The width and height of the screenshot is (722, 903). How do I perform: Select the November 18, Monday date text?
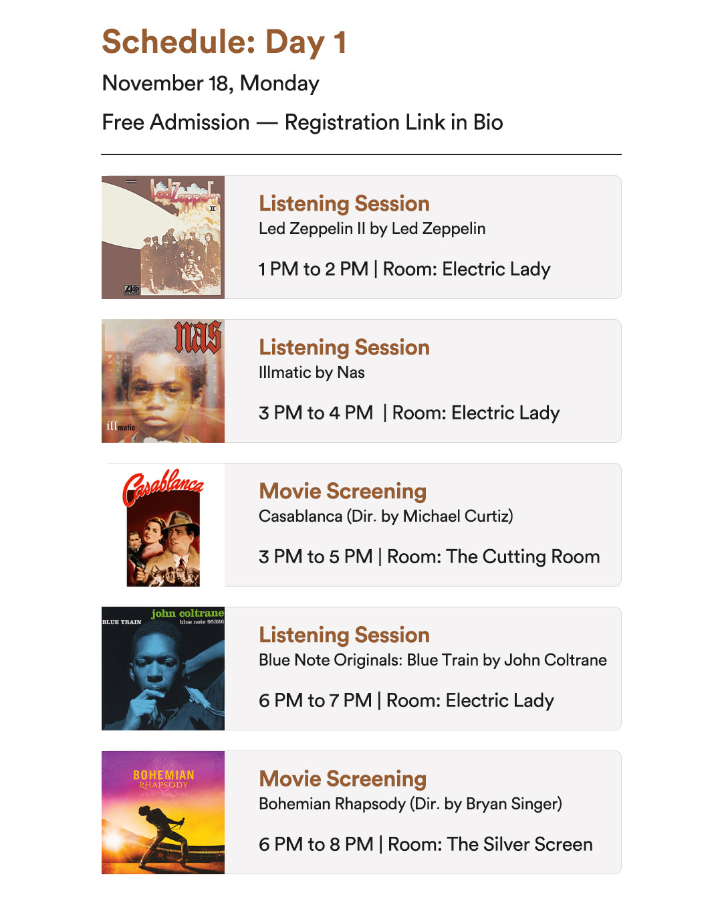(211, 84)
